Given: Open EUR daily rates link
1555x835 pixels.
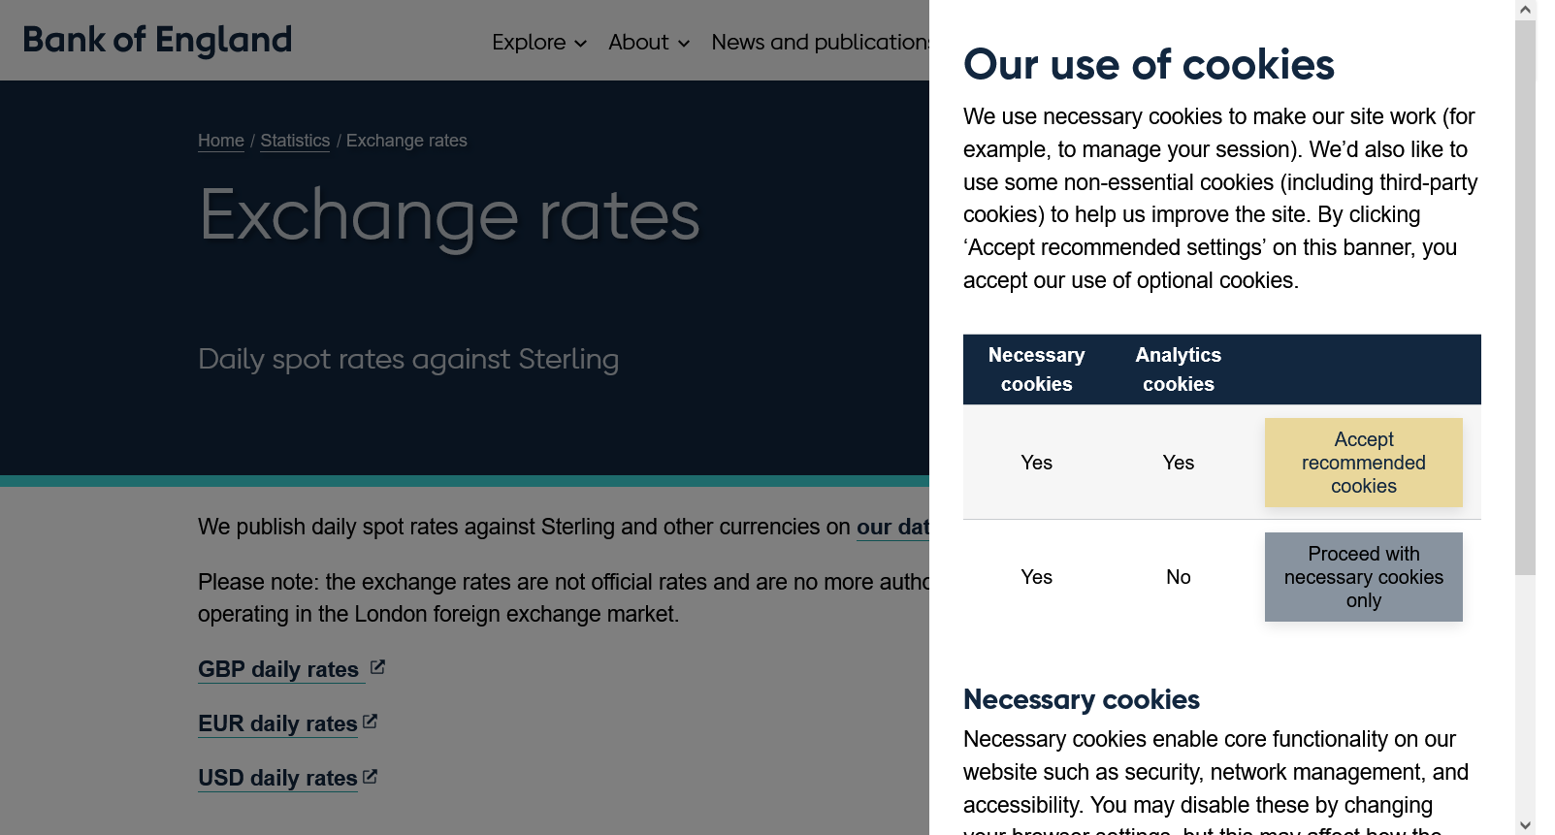Looking at the screenshot, I should (x=277, y=723).
